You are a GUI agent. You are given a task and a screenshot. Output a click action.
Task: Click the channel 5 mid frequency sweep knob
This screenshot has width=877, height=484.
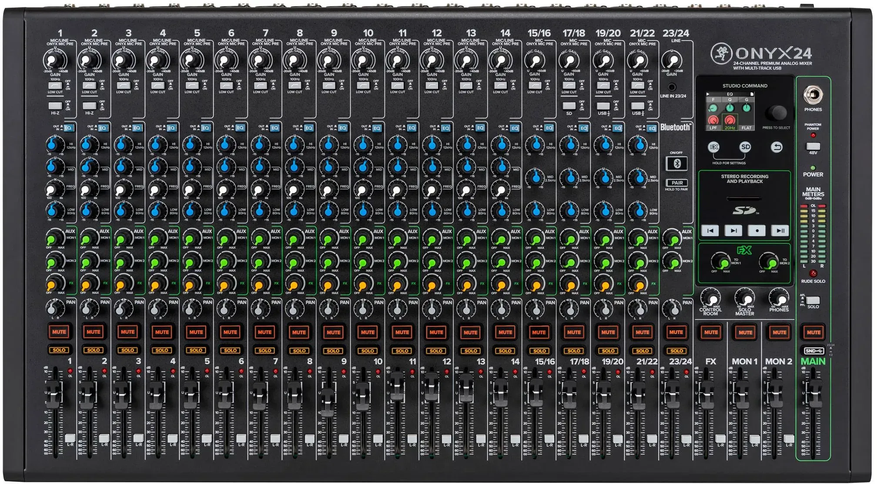(191, 190)
